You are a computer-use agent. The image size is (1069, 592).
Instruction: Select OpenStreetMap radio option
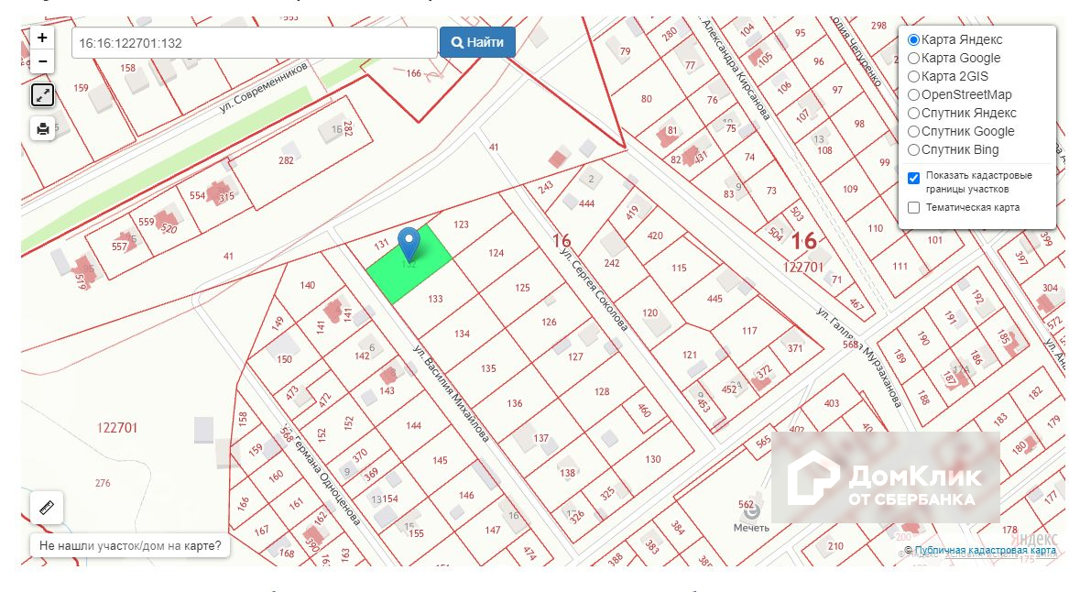[913, 94]
